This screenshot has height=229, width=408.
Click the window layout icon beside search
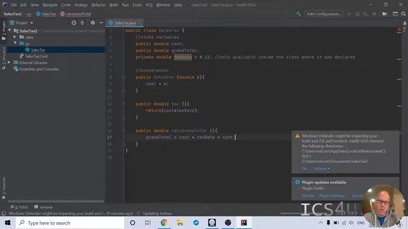click(395, 14)
